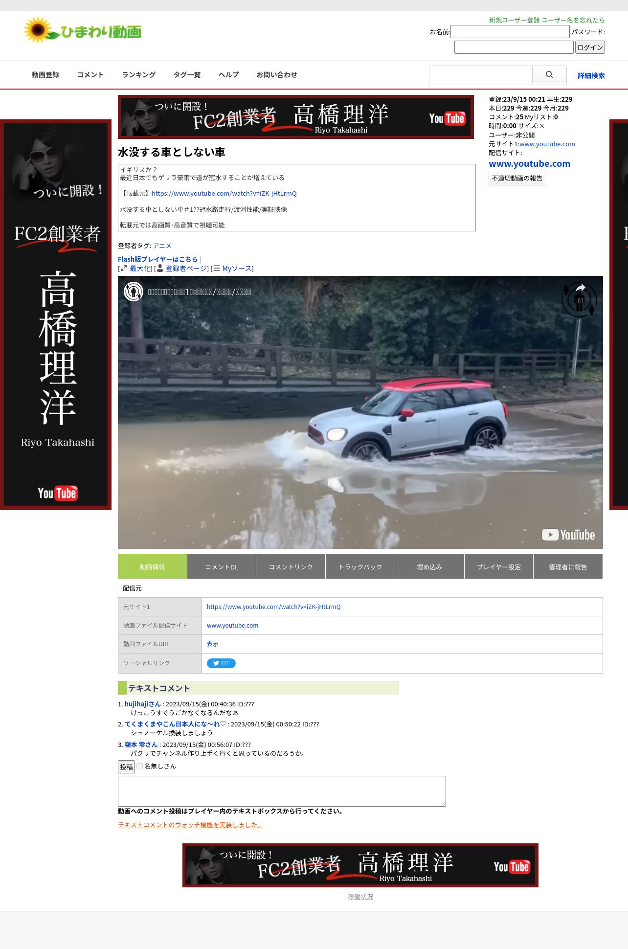Image resolution: width=628 pixels, height=949 pixels.
Task: Open the ユーザー名を忘れたら link
Action: (x=573, y=20)
